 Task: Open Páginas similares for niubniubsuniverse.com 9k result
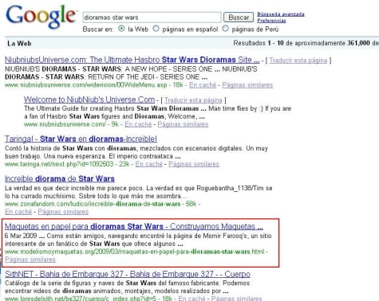pyautogui.click(x=183, y=124)
